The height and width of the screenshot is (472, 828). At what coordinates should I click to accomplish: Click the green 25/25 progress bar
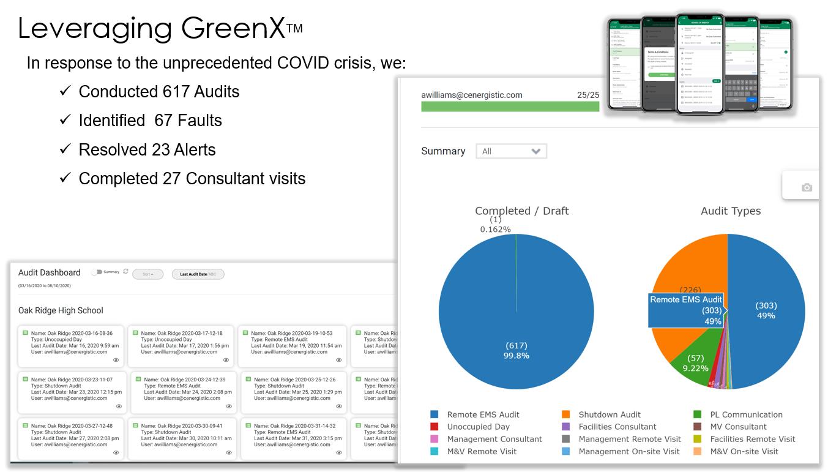[510, 107]
